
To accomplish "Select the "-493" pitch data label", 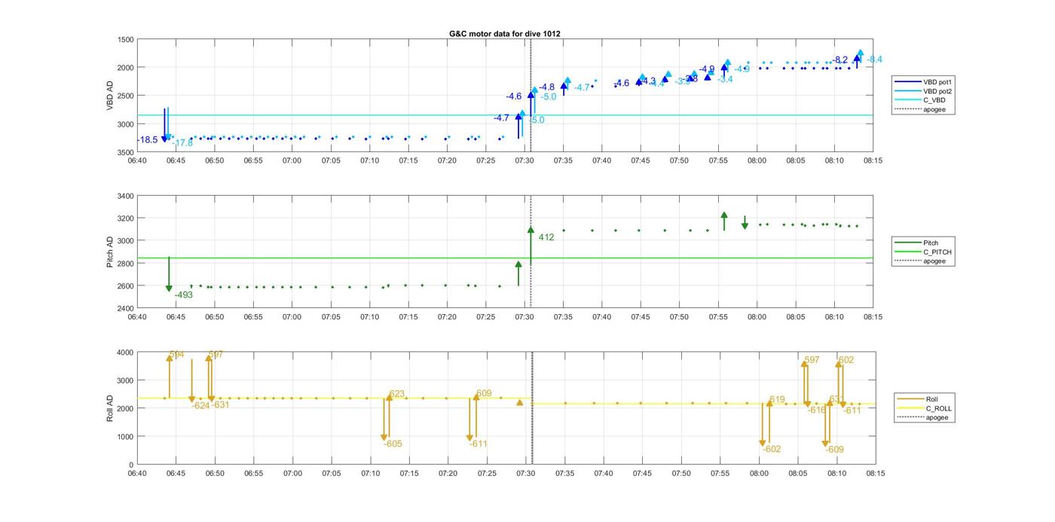I will click(x=184, y=295).
